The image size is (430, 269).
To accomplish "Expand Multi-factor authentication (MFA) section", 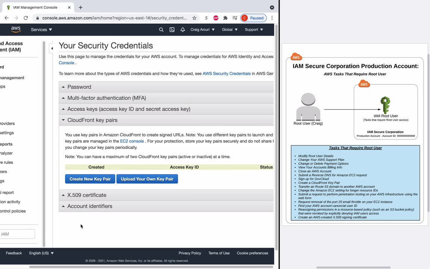I will point(166,98).
